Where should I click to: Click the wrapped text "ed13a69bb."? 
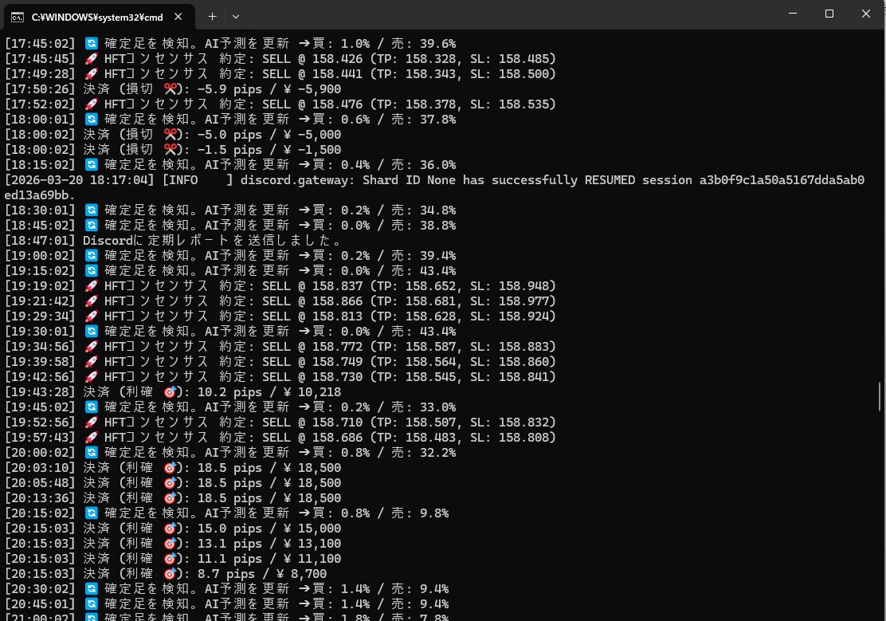pos(40,195)
